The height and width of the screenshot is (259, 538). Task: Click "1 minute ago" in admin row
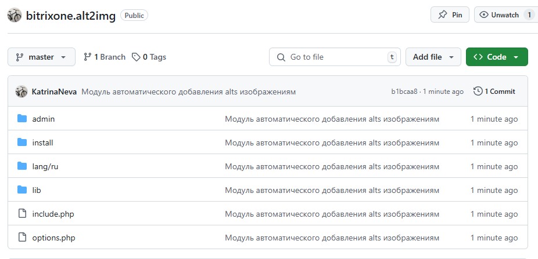(494, 119)
